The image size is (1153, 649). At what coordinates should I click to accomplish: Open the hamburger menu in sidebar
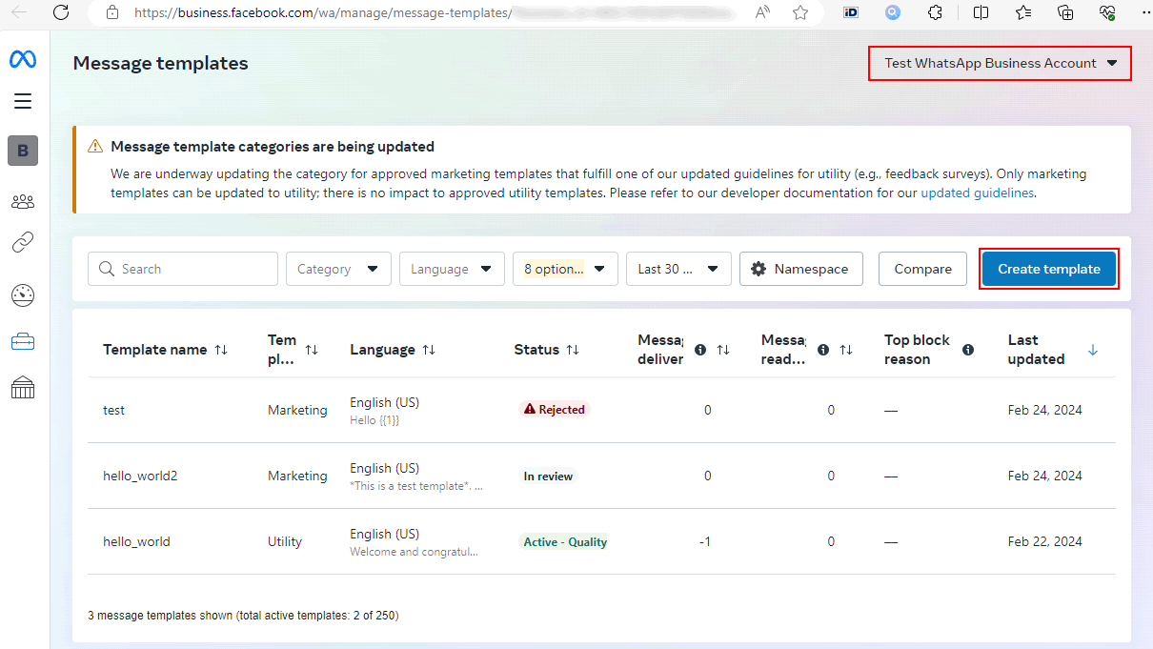[x=23, y=101]
